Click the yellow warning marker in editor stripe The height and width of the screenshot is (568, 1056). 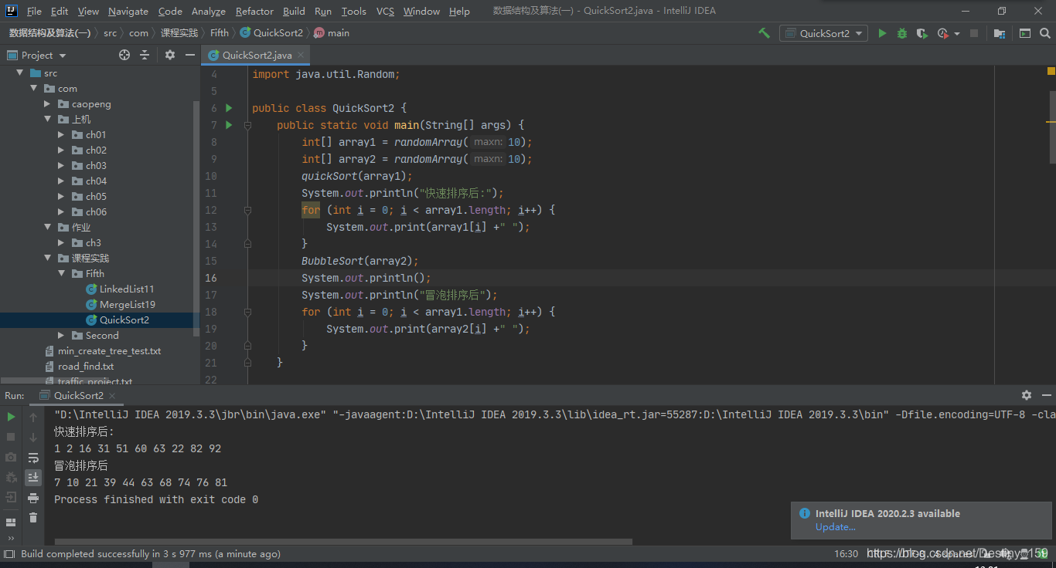pos(1051,71)
